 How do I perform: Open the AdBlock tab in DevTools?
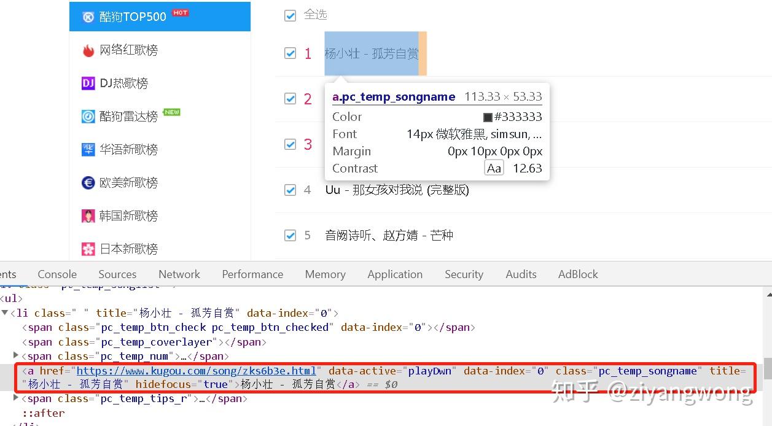(x=578, y=274)
